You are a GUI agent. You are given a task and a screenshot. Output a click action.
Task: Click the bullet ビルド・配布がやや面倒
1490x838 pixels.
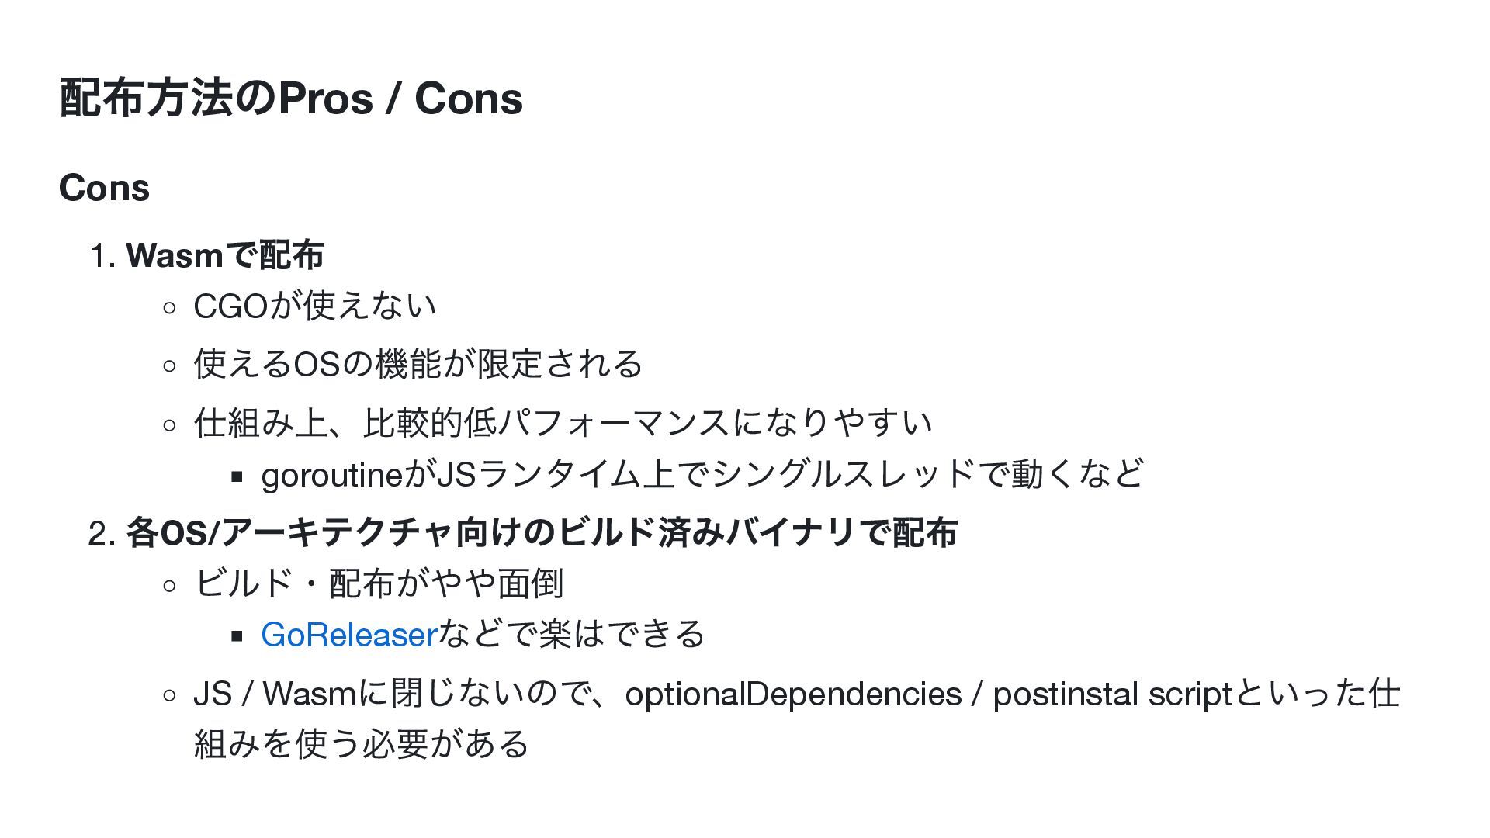379,583
